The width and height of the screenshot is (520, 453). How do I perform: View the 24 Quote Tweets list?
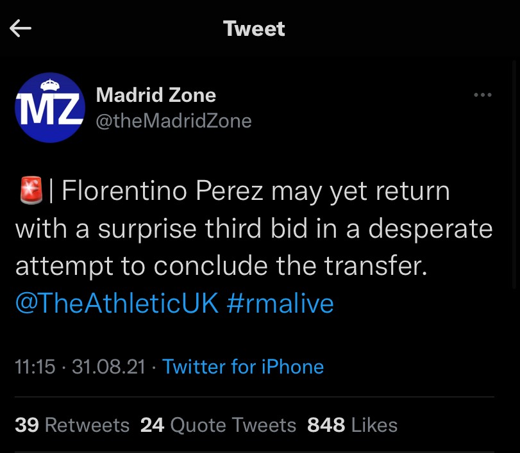pos(218,425)
